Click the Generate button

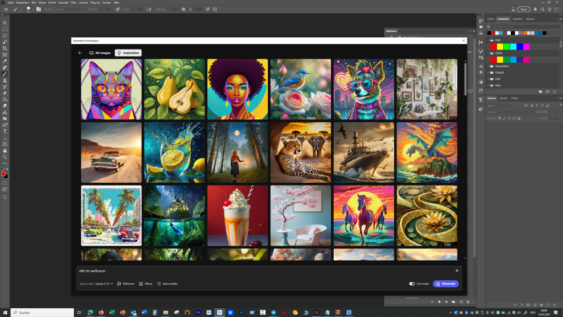point(445,283)
